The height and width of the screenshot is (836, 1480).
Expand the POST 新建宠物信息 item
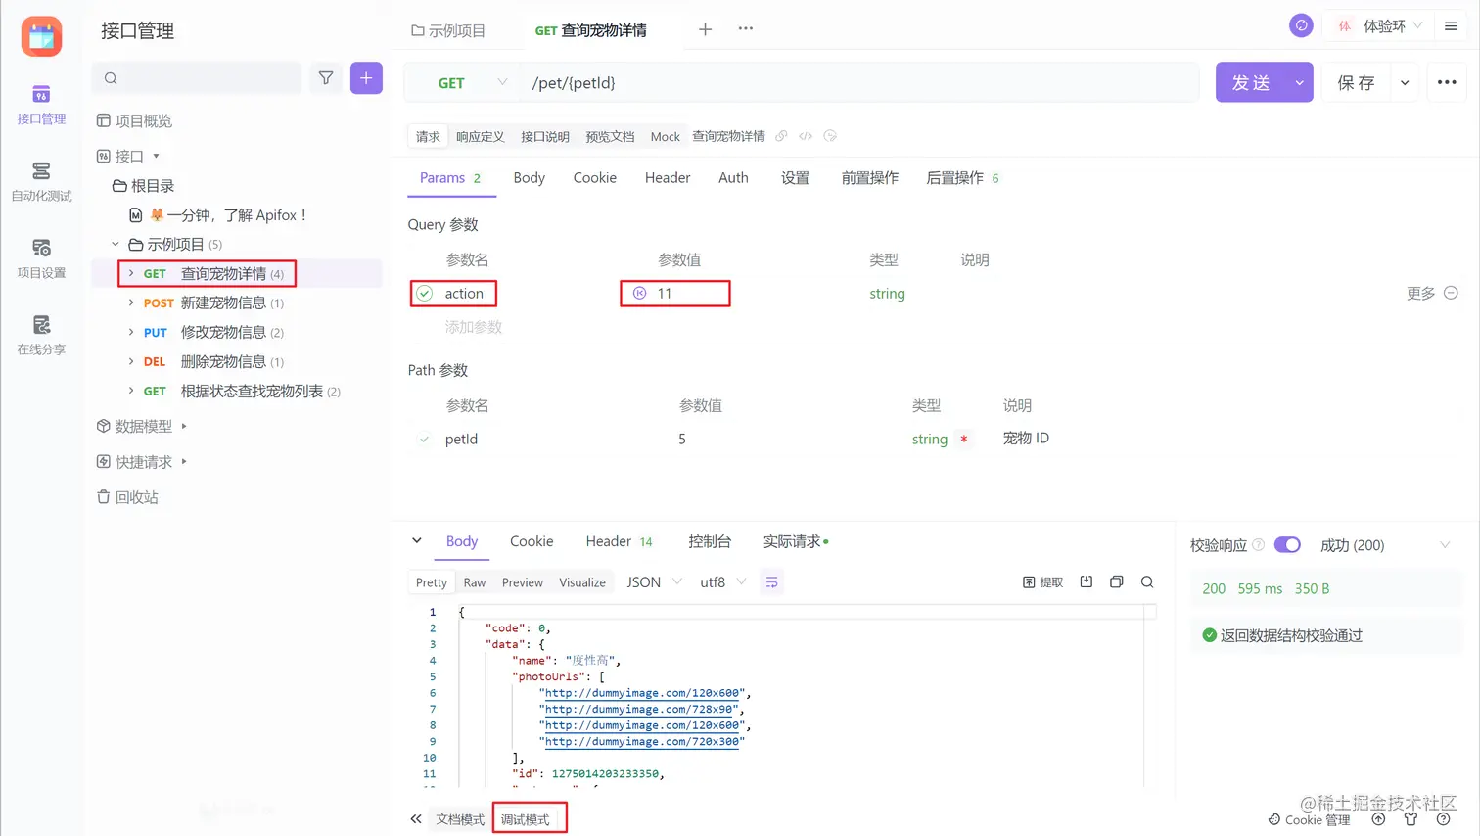131,302
